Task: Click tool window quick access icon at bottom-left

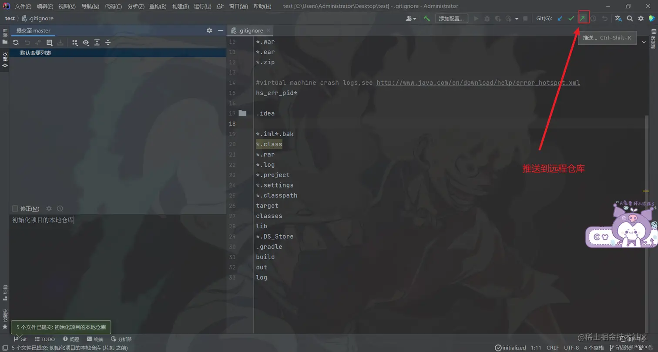Action: click(x=4, y=348)
